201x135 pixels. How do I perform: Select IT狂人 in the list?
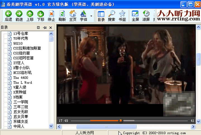pos(19,63)
